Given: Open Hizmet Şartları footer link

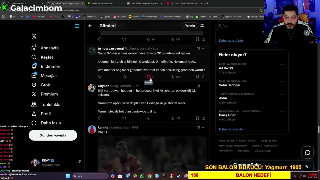Looking at the screenshot, I should pos(226,141).
